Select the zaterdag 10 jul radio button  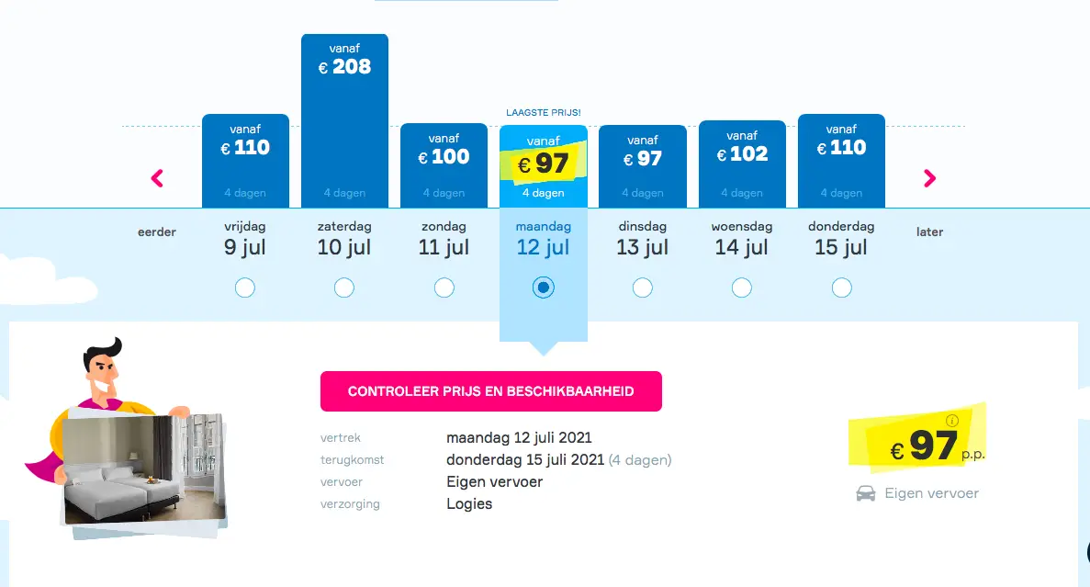click(x=344, y=288)
